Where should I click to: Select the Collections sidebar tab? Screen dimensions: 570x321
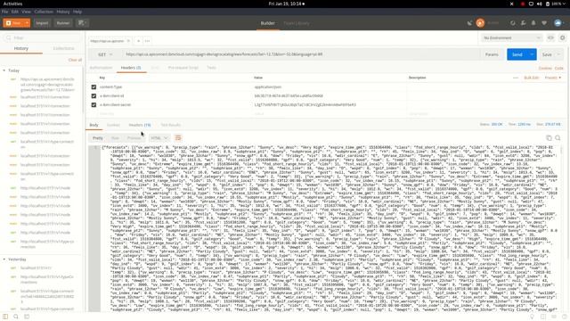click(63, 48)
